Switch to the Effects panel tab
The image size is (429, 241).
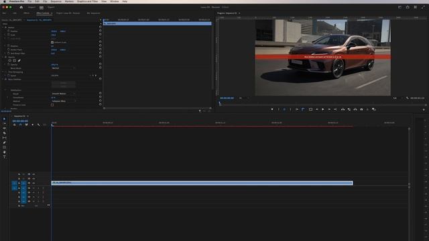(x=27, y=13)
